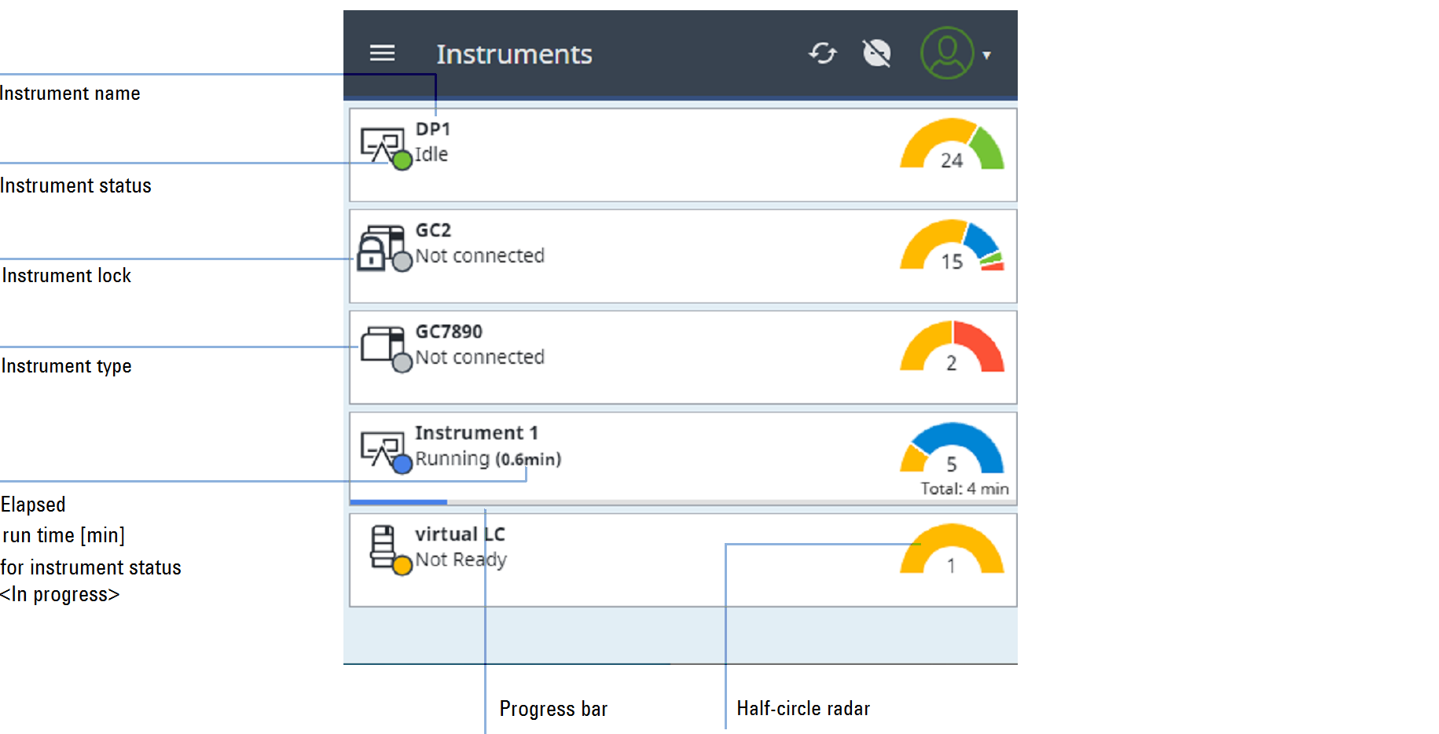1439x734 pixels.
Task: Click the Instrument 1 type icon
Action: point(381,448)
